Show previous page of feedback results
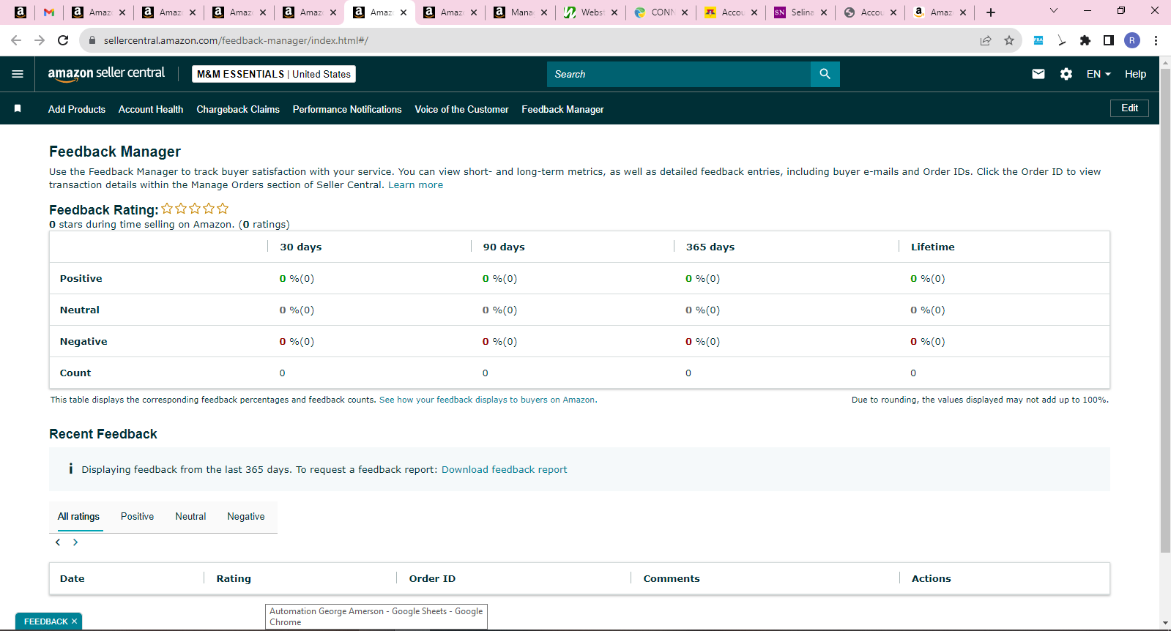Image resolution: width=1171 pixels, height=631 pixels. point(58,542)
